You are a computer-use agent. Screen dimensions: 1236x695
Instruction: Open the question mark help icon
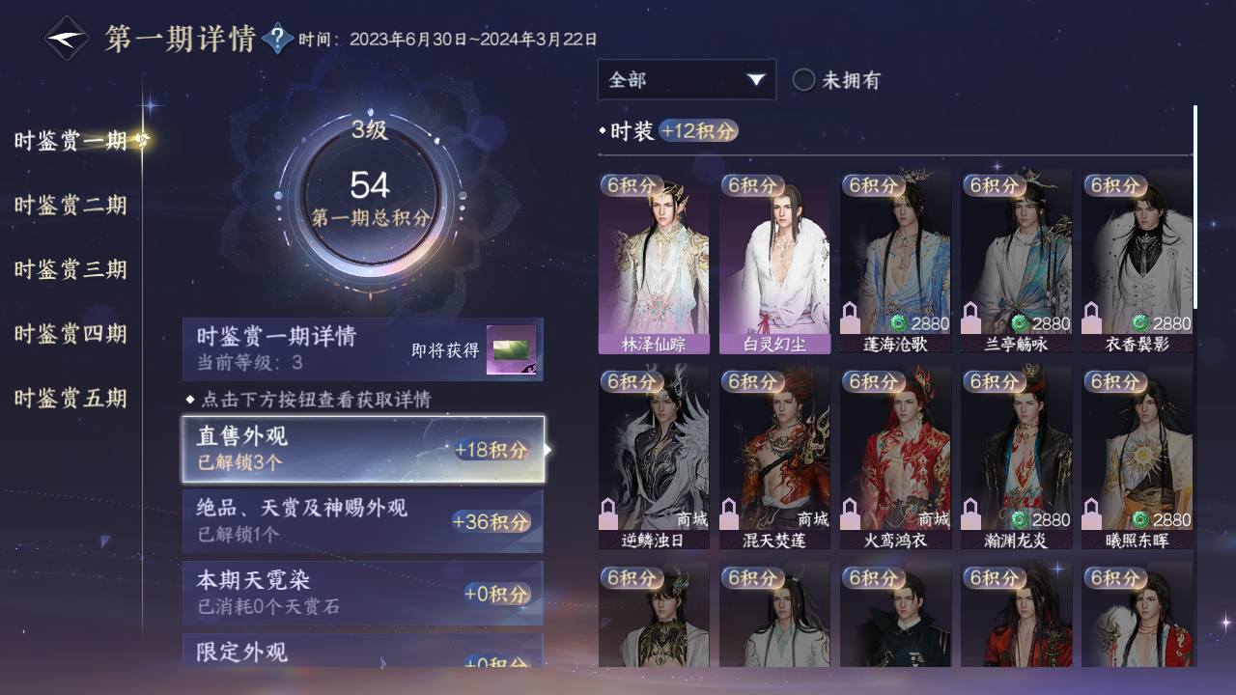click(x=277, y=39)
